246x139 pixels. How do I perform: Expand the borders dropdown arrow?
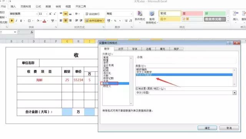tap(33, 20)
